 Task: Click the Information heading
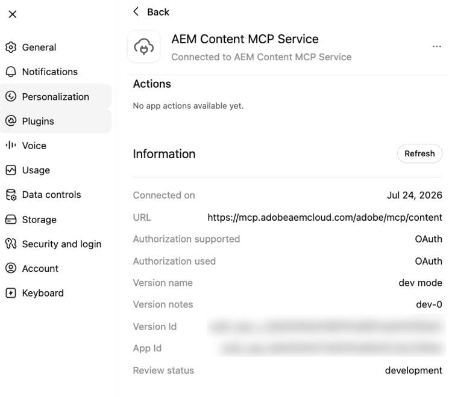pos(164,154)
